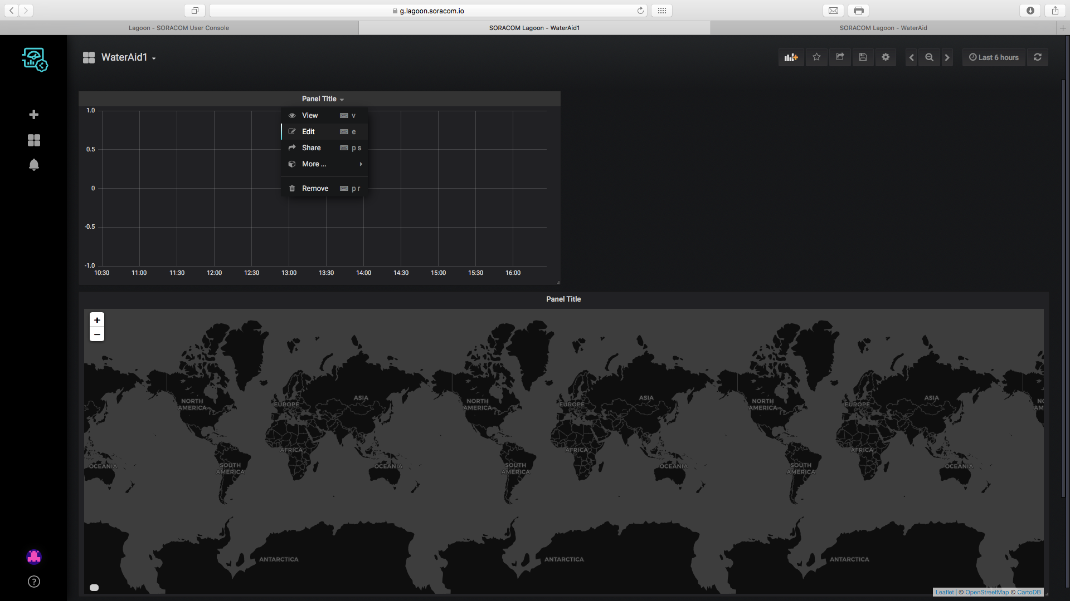Click the Create plus icon in sidebar

[34, 115]
